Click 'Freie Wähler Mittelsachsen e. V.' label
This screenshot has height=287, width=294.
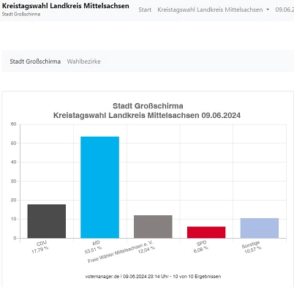pos(121,252)
